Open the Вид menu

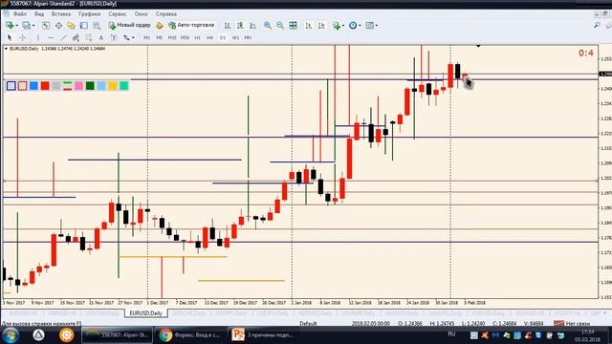coord(39,14)
